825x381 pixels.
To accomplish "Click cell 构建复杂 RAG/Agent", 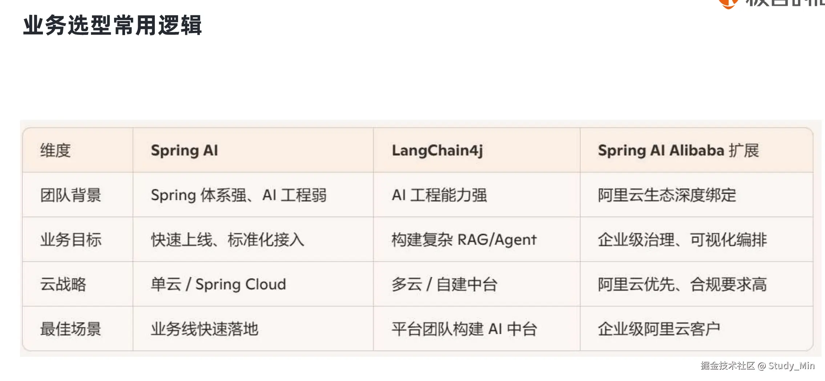I will (x=464, y=240).
